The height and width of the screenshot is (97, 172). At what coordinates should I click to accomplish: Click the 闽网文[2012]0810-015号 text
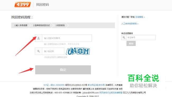(76, 85)
